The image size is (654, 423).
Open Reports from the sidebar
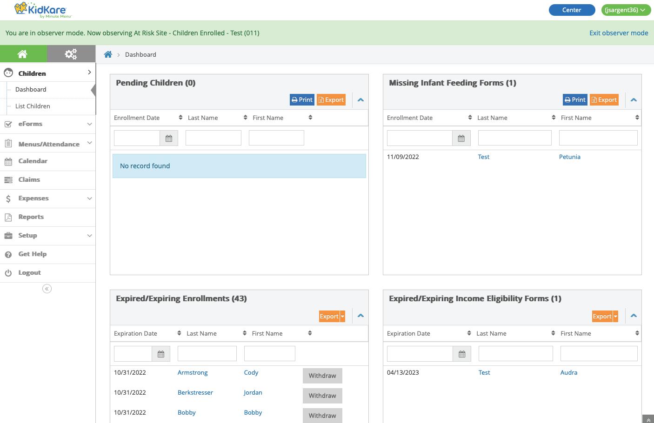point(31,217)
